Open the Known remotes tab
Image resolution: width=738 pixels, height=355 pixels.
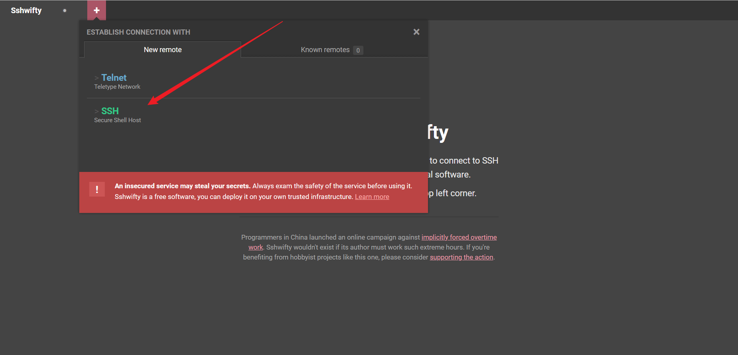[325, 50]
